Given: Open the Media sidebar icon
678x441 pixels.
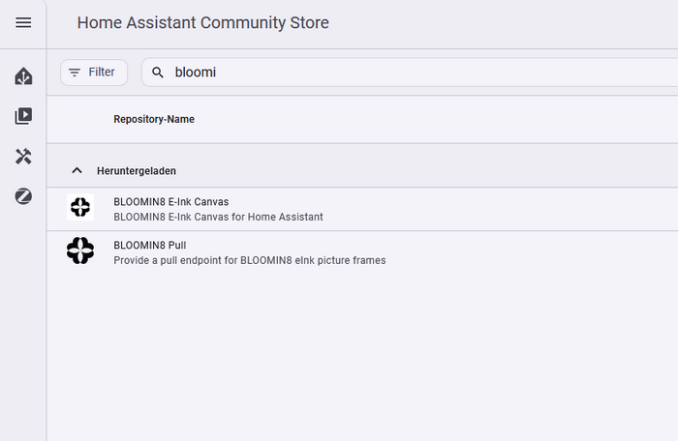Looking at the screenshot, I should tap(23, 116).
